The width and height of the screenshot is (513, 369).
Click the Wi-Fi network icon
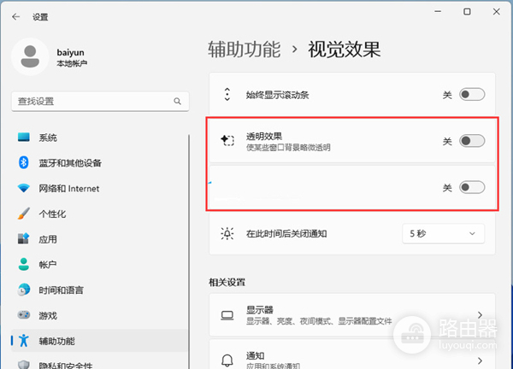(24, 188)
